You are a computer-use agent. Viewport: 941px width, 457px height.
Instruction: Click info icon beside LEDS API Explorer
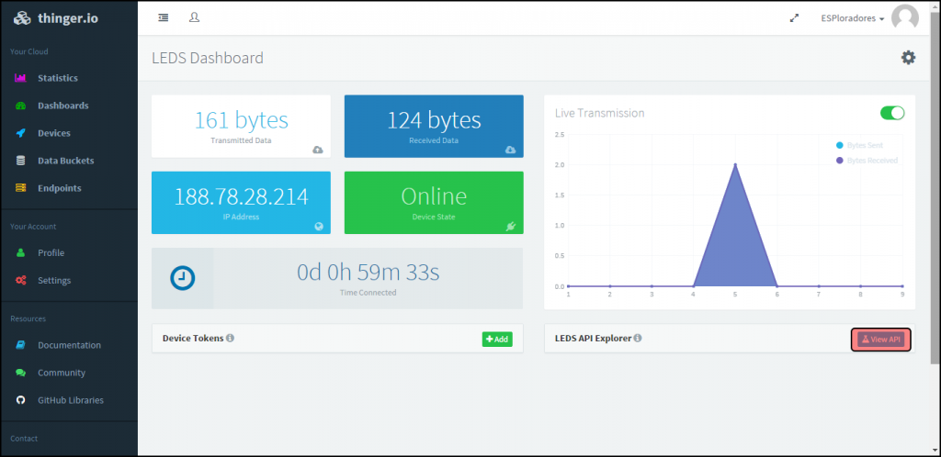pyautogui.click(x=638, y=338)
